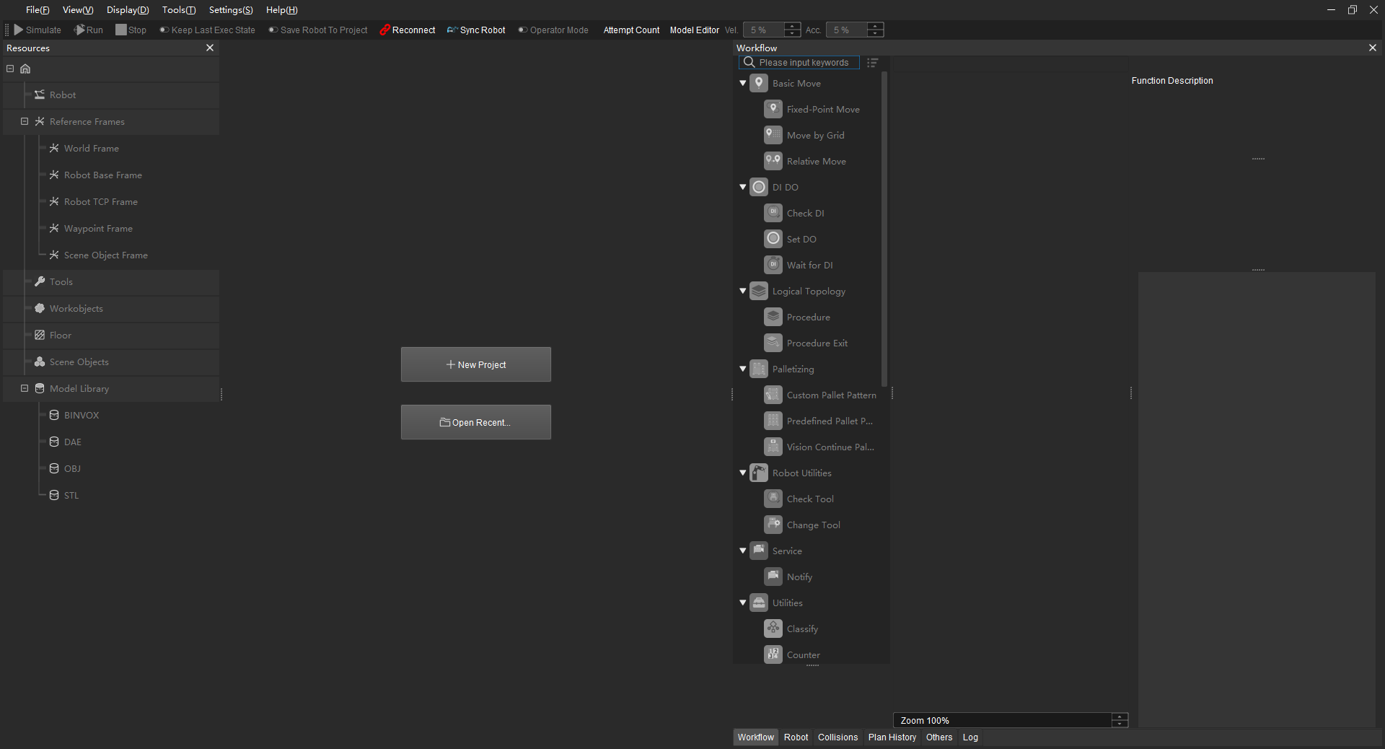Select the Workobjects icon
Viewport: 1385px width, 749px height.
[40, 308]
